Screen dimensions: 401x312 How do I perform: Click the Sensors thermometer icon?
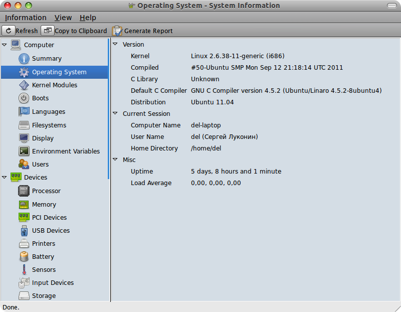pyautogui.click(x=24, y=269)
